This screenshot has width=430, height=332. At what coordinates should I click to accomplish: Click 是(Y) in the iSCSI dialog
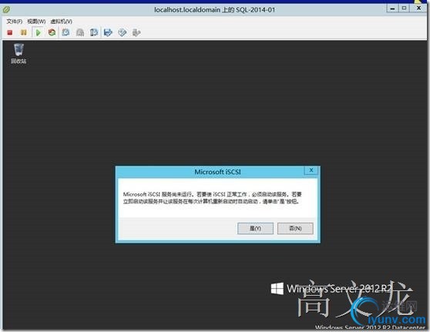tap(255, 228)
